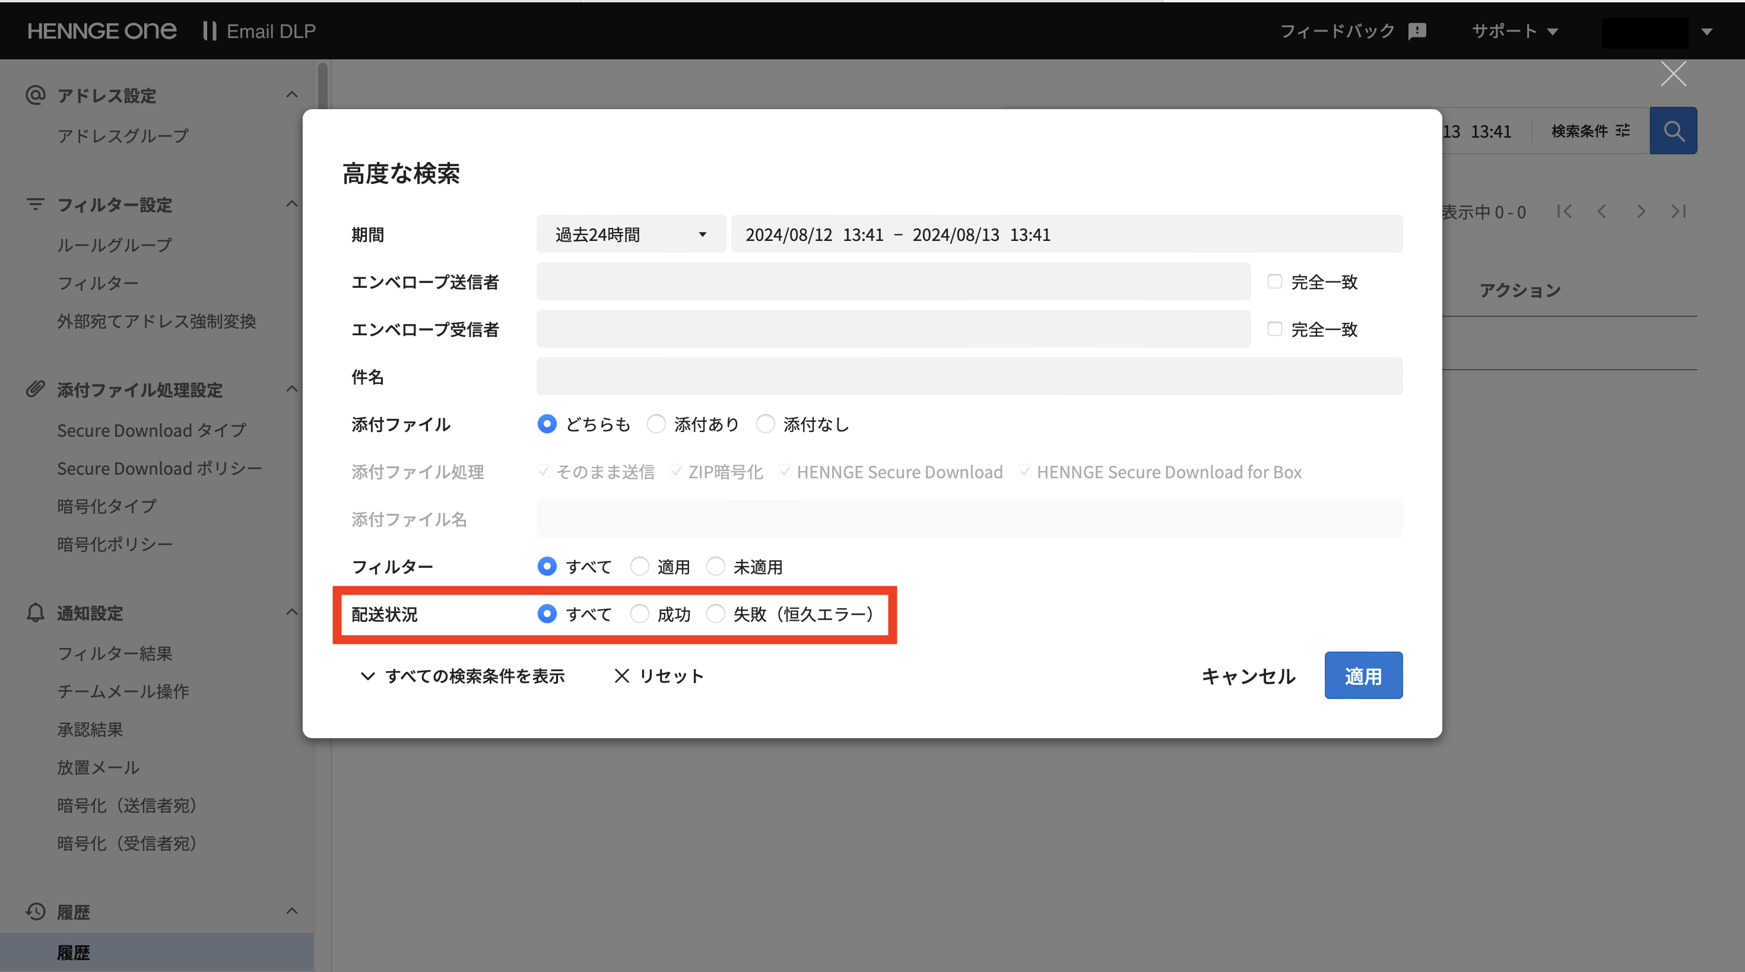Select すべて in the フィルター row

pos(547,566)
